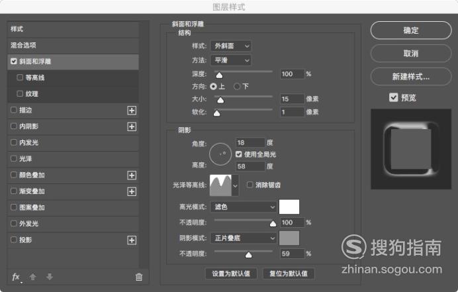Open the white 高光模式 color swatch
The width and height of the screenshot is (458, 292).
(x=289, y=207)
